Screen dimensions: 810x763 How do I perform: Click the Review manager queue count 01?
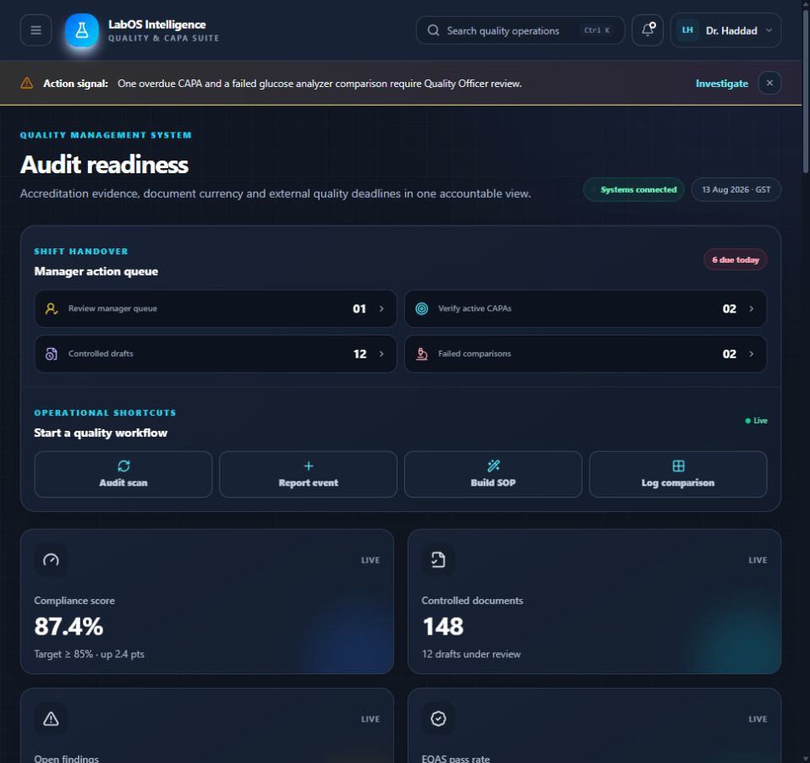[x=359, y=308]
